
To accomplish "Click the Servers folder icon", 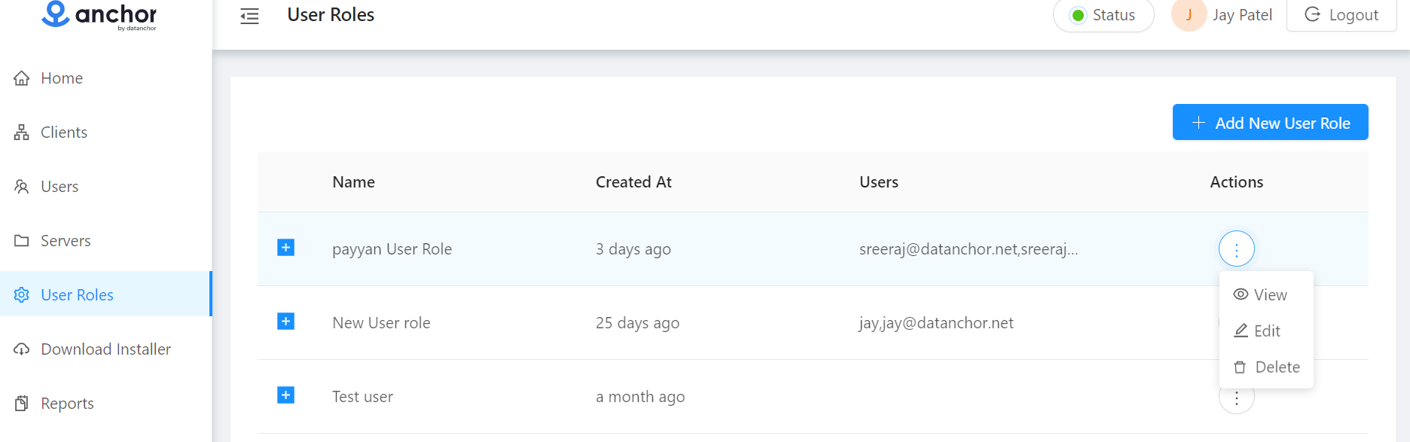I will 22,241.
